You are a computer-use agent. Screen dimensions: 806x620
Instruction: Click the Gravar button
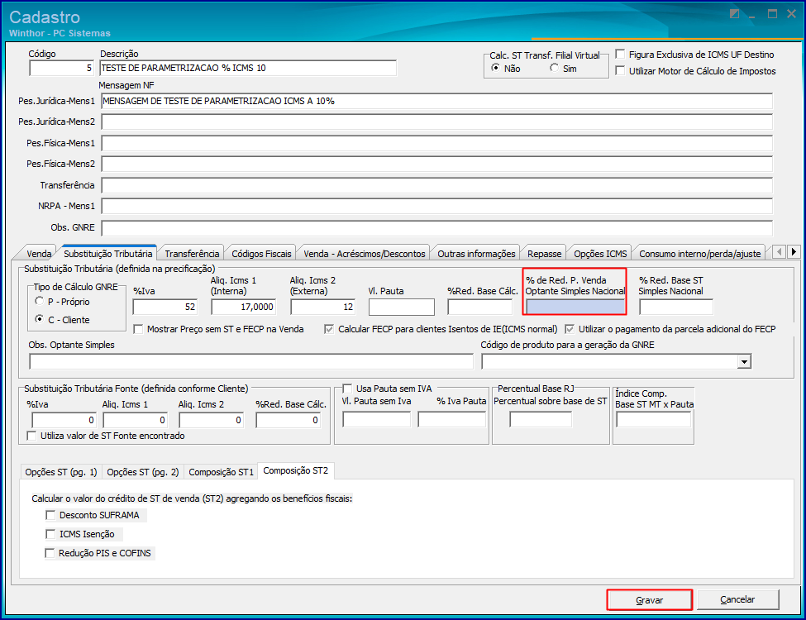pos(649,600)
